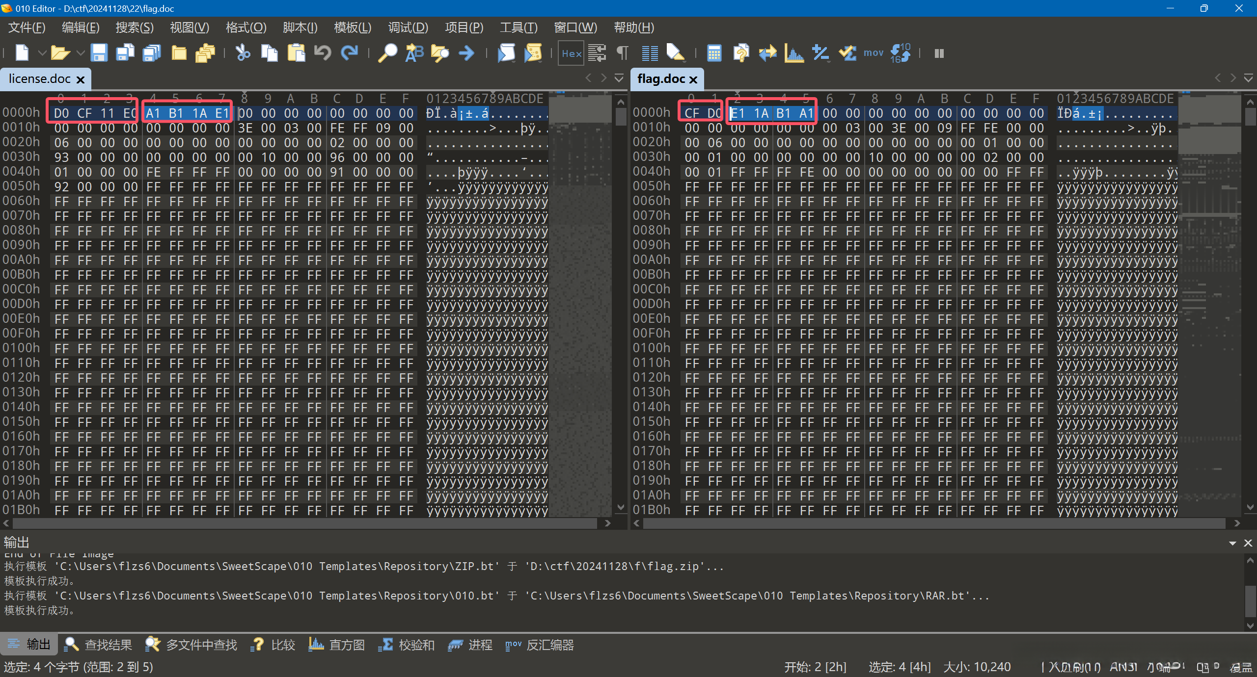Screen dimensions: 1257x677
Task: Open the Calculator tool
Action: (714, 53)
